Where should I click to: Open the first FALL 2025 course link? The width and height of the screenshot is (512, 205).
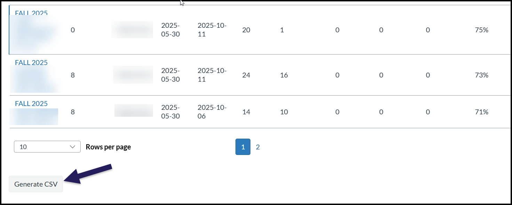[x=31, y=13]
